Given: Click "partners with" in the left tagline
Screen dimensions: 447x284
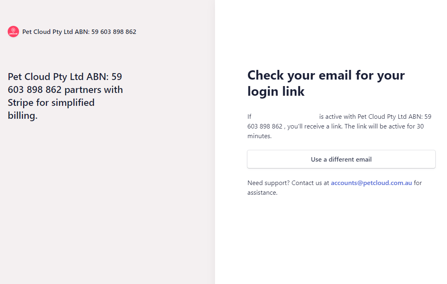Looking at the screenshot, I should [x=94, y=90].
